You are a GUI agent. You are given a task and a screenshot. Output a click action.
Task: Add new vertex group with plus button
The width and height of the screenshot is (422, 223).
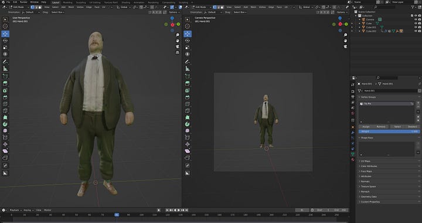(418, 103)
